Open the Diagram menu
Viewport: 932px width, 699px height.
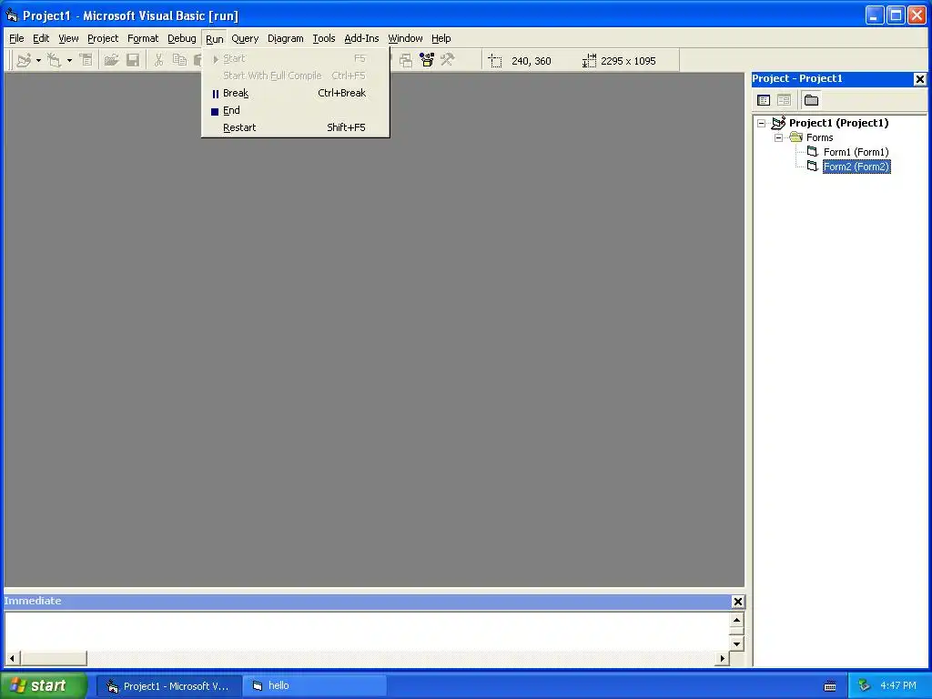pyautogui.click(x=285, y=38)
